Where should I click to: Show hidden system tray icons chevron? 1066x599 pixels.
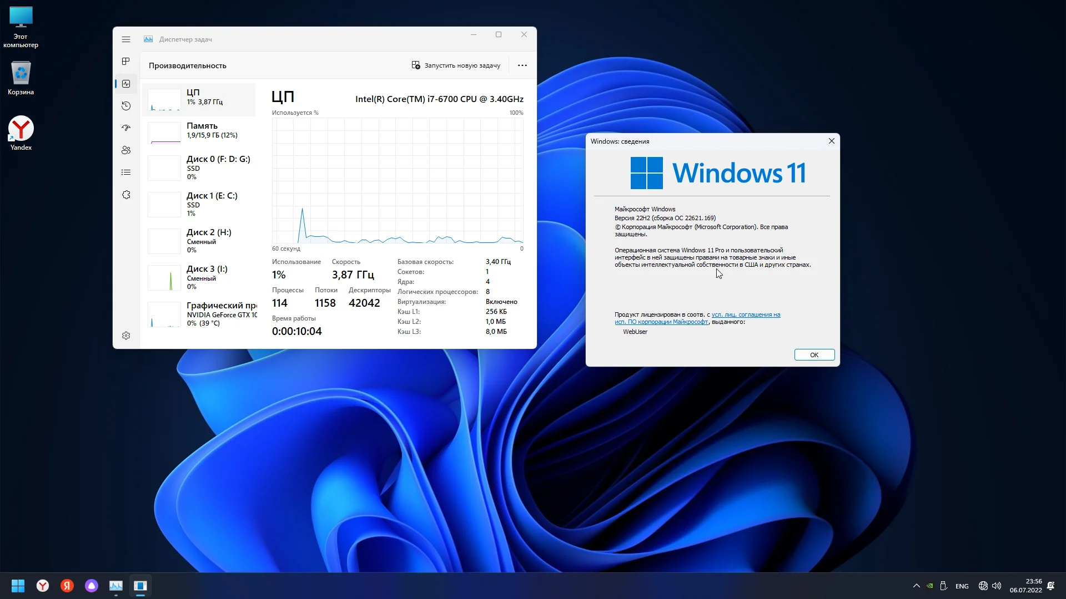[916, 586]
